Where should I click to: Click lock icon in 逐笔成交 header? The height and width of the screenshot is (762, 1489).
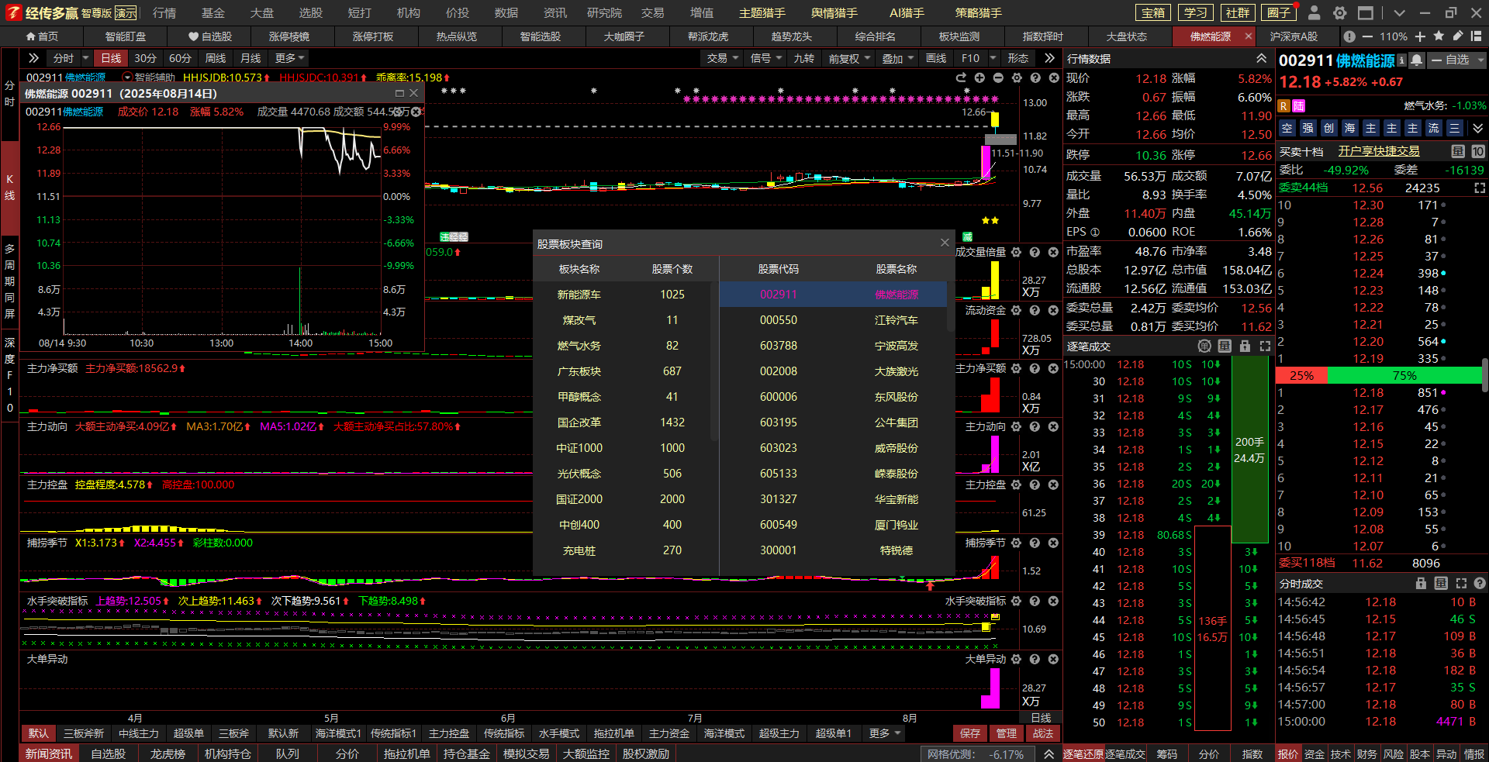point(1245,346)
